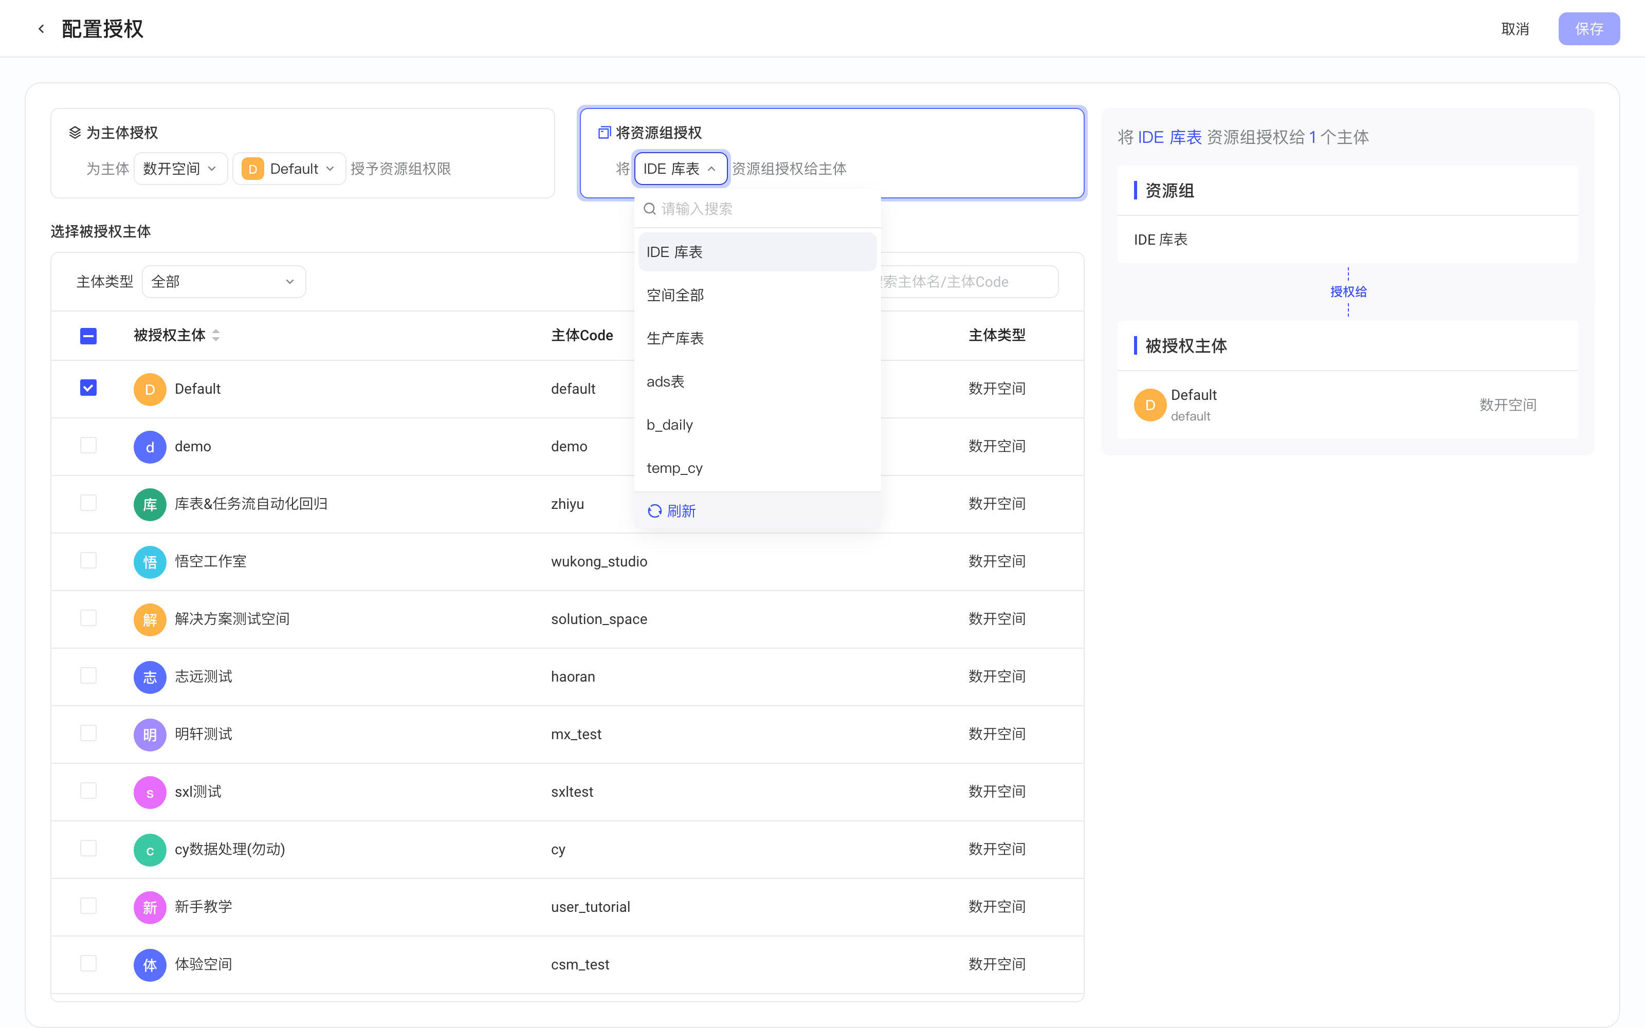Click the purple 明 avatar icon
This screenshot has height=1028, width=1645.
[x=150, y=735]
